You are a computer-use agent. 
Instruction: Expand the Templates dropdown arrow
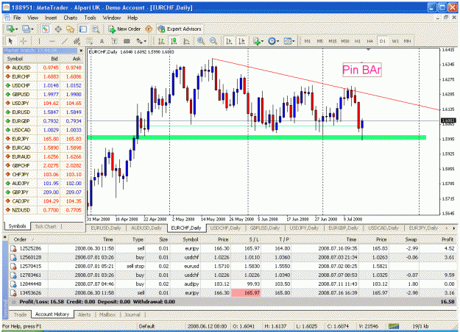[x=293, y=41]
